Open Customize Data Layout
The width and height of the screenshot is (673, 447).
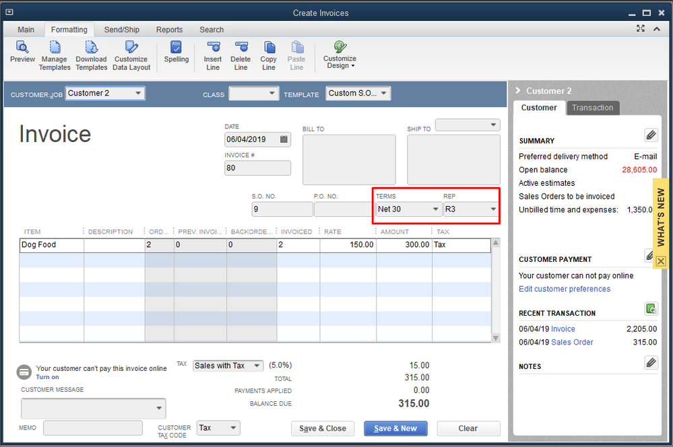click(x=131, y=55)
